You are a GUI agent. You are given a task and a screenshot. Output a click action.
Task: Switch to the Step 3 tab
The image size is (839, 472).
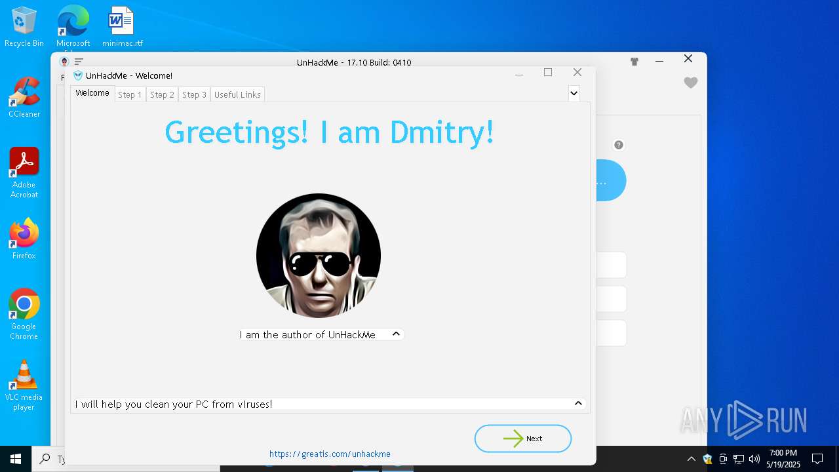point(194,95)
